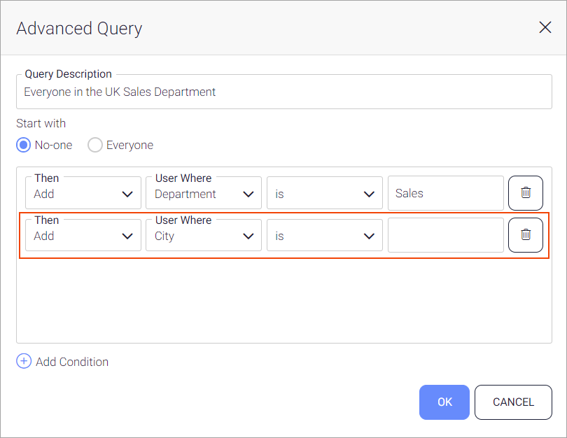567x438 pixels.
Task: Click the value field containing Sales
Action: [445, 193]
